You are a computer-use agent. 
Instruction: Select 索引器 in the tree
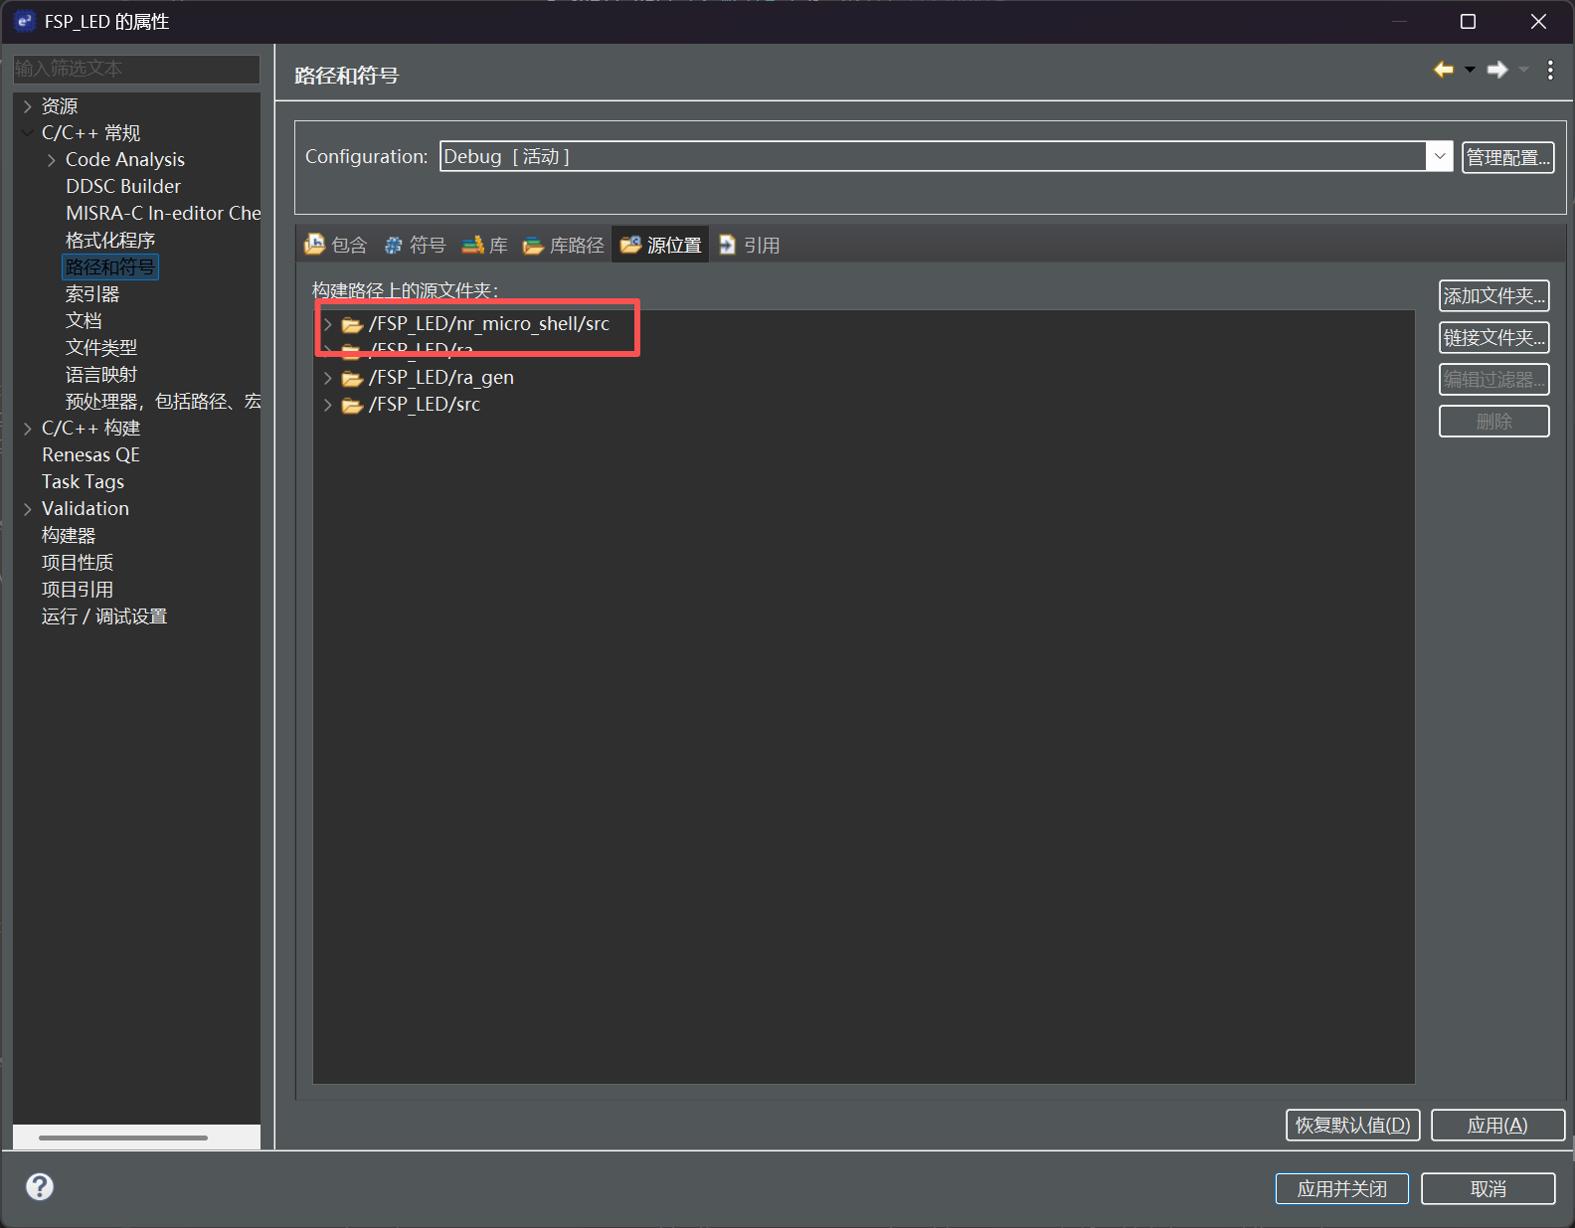pos(92,294)
